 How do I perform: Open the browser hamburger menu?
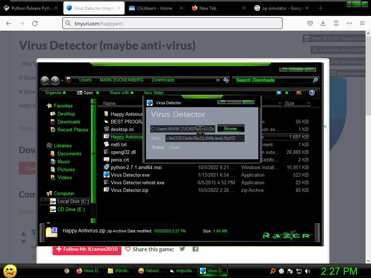362,23
